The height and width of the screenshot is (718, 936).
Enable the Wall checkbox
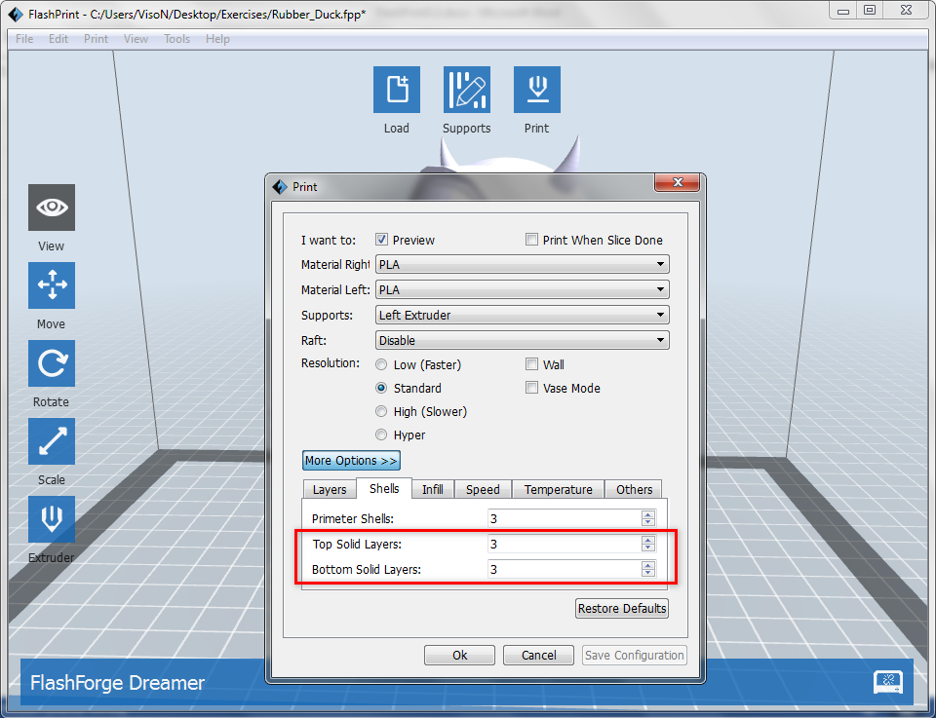coord(531,364)
